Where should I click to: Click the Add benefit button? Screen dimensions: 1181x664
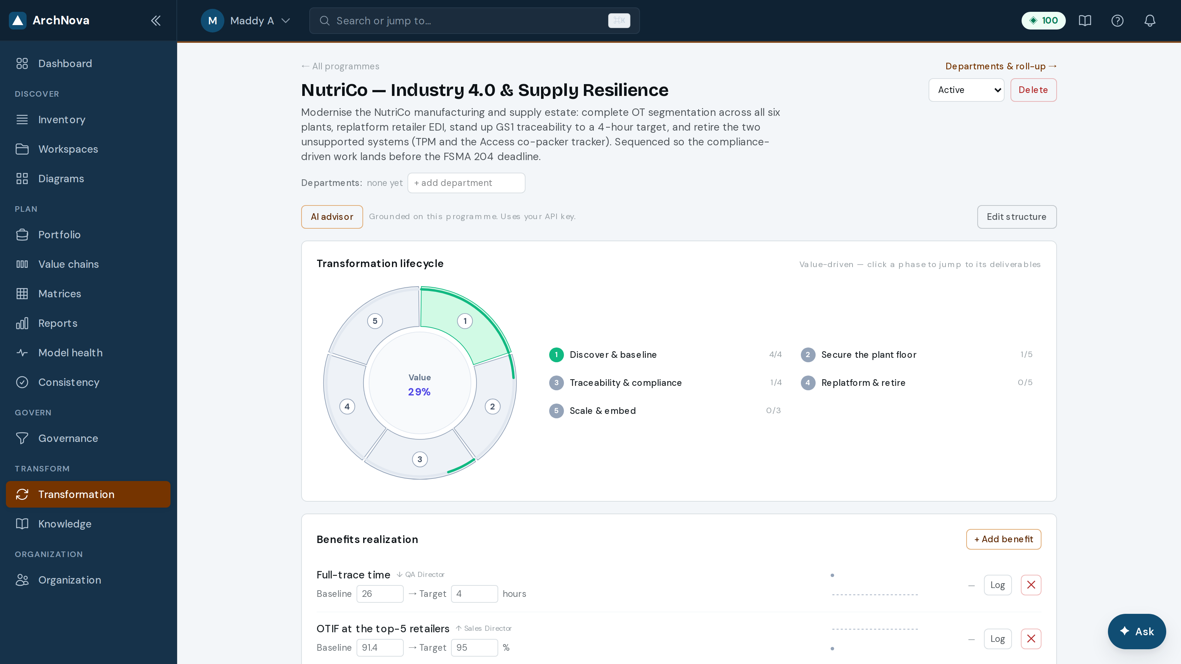click(x=1003, y=539)
